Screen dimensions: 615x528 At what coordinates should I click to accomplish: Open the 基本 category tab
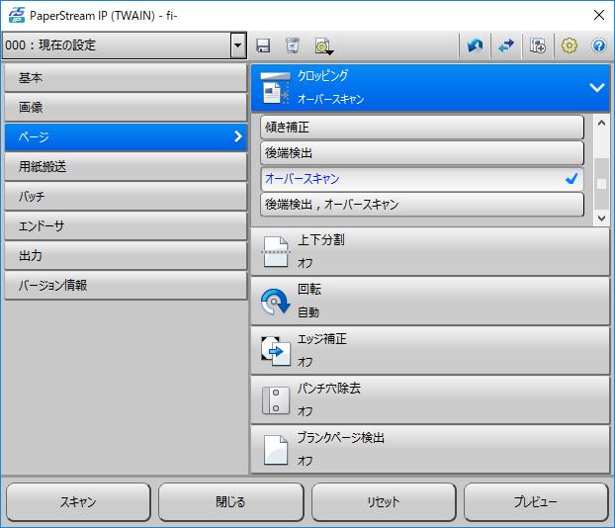(x=126, y=78)
